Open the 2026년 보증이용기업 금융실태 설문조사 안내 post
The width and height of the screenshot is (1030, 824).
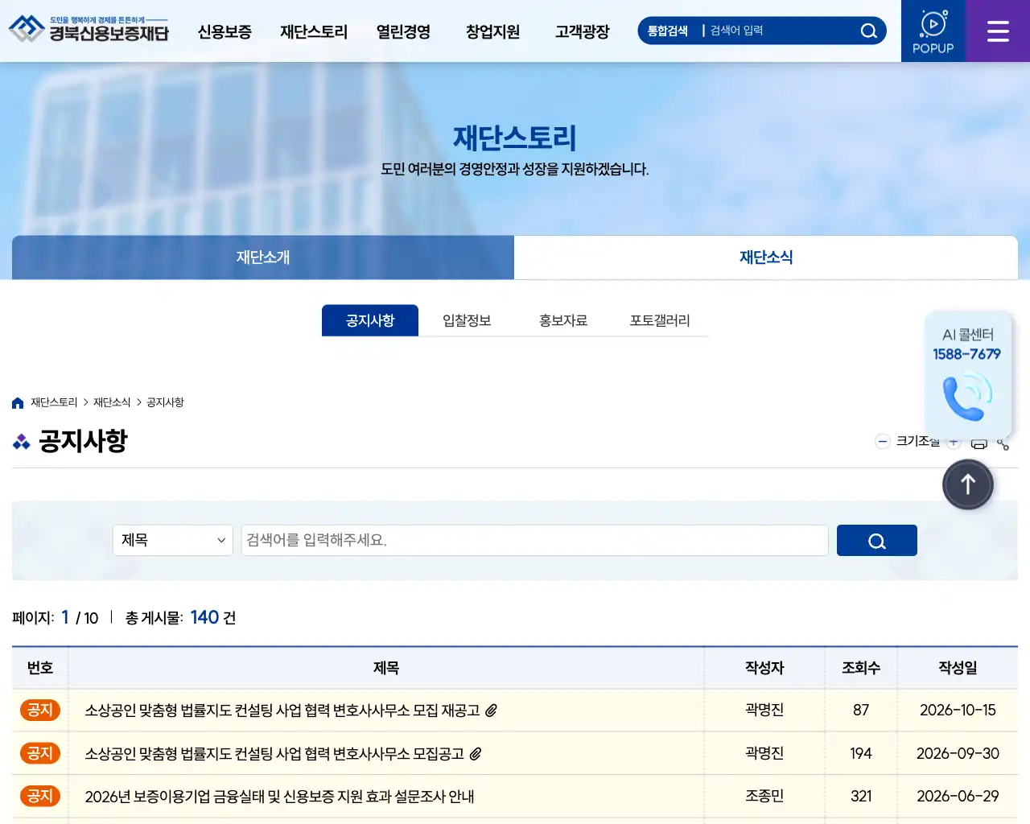tap(279, 797)
